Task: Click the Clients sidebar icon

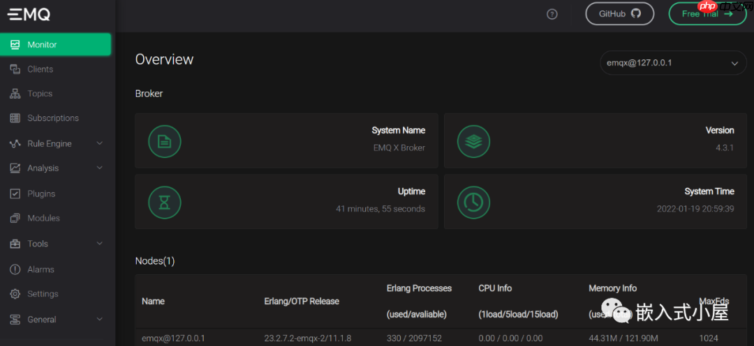Action: coord(15,69)
